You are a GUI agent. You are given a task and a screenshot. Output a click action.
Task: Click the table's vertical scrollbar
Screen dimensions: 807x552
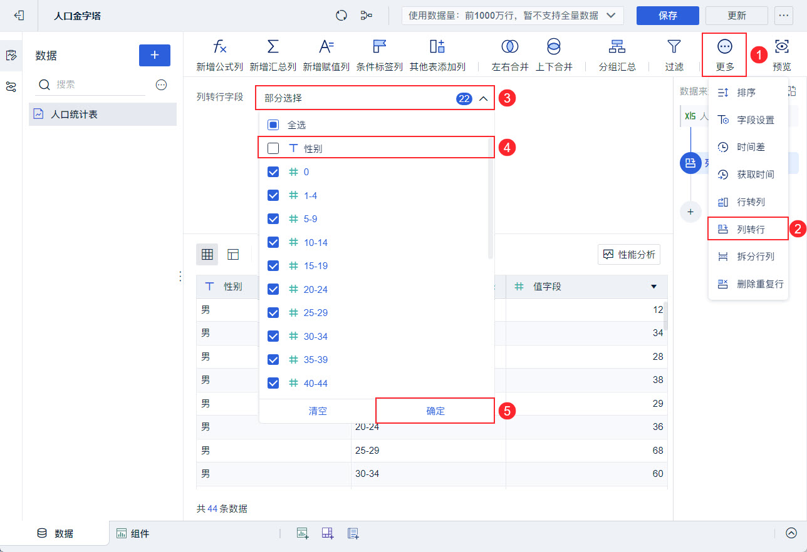click(665, 315)
